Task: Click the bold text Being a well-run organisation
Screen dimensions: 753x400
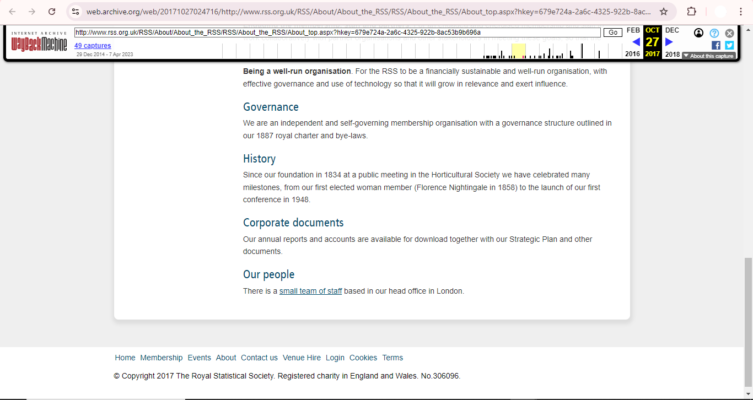Action: (x=297, y=71)
